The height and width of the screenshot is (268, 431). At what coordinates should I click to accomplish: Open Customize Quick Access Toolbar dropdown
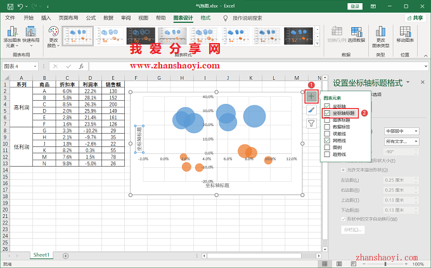[x=48, y=6]
